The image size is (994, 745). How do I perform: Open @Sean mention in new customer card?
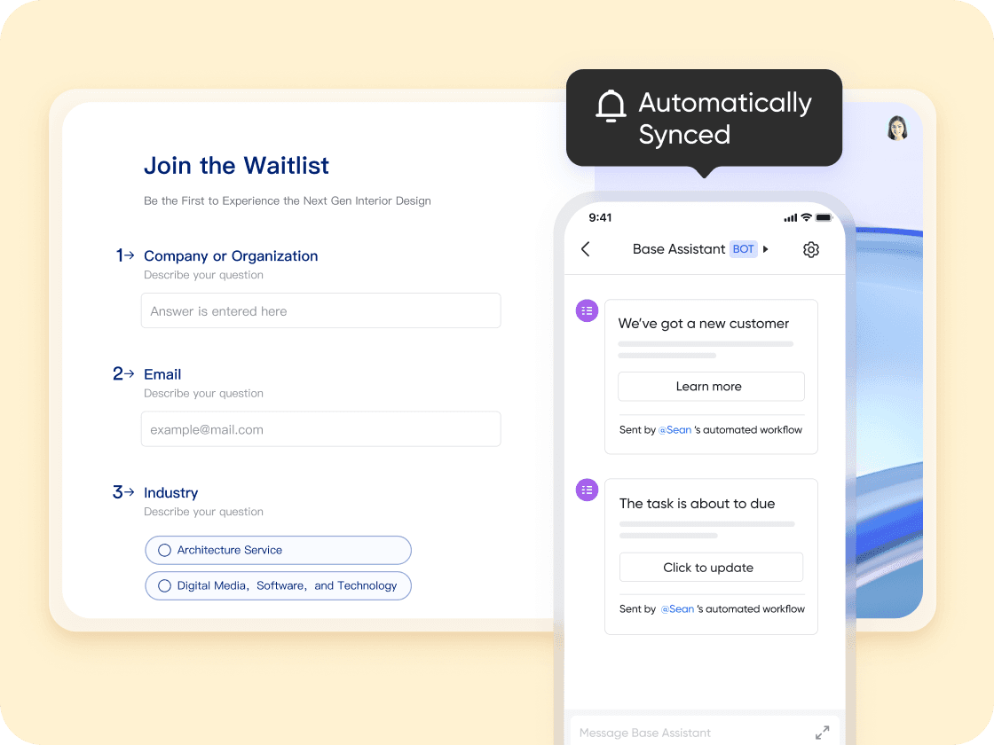coord(675,429)
